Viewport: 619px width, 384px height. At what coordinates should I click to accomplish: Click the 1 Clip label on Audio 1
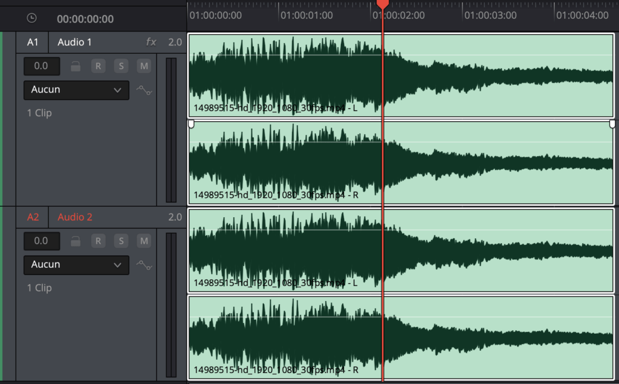(x=39, y=113)
